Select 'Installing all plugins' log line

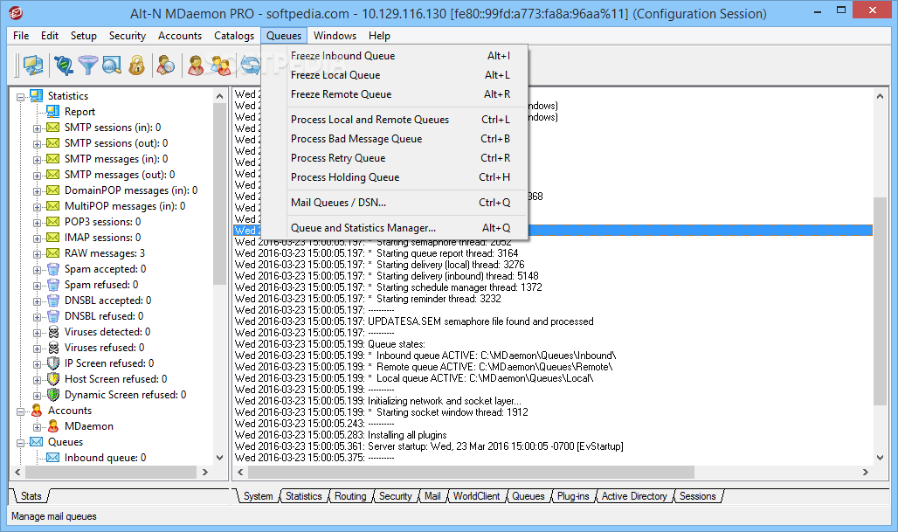pos(341,435)
